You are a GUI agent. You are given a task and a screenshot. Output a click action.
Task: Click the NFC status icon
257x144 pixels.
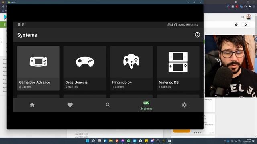pyautogui.click(x=169, y=25)
